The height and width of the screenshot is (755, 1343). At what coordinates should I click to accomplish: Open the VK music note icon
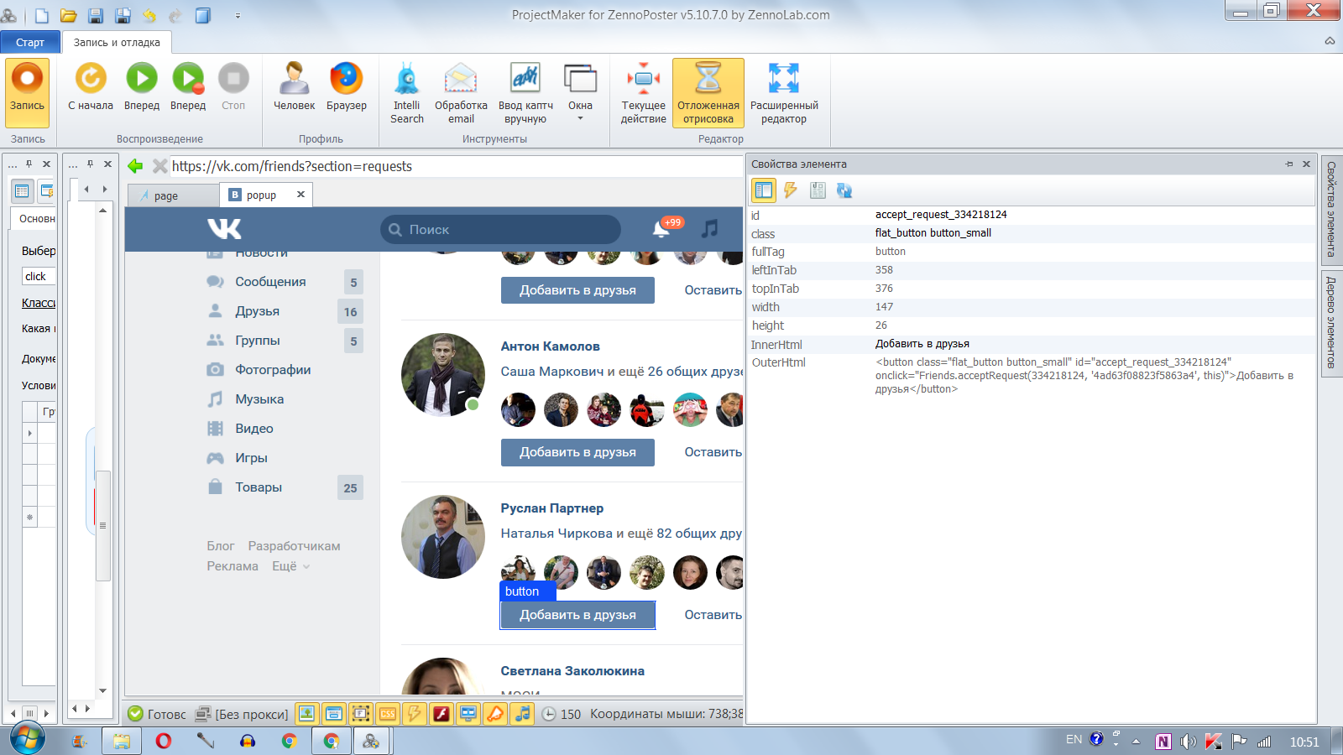710,228
